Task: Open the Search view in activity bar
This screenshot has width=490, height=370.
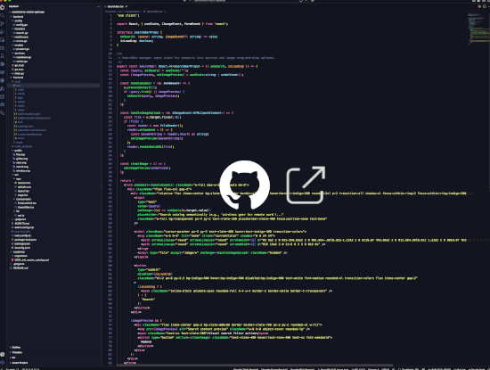Action: tap(3, 15)
